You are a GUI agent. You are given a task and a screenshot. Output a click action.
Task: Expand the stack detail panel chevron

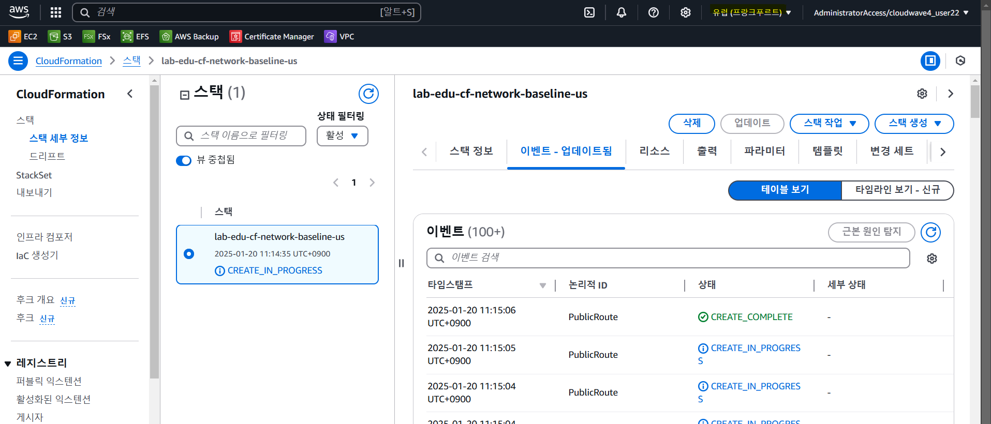pyautogui.click(x=951, y=94)
